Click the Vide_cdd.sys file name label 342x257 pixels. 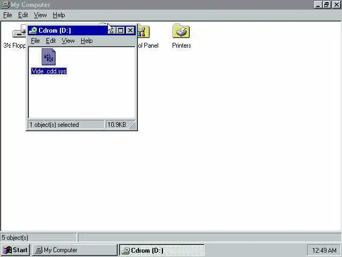[49, 71]
